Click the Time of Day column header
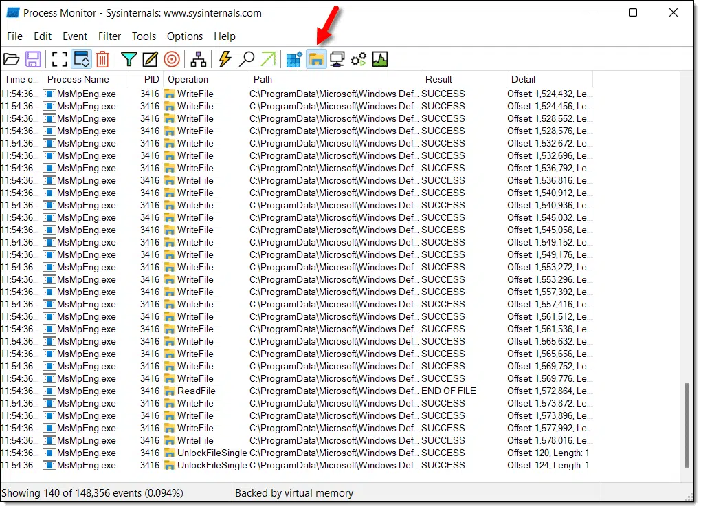Image resolution: width=701 pixels, height=509 pixels. click(21, 79)
